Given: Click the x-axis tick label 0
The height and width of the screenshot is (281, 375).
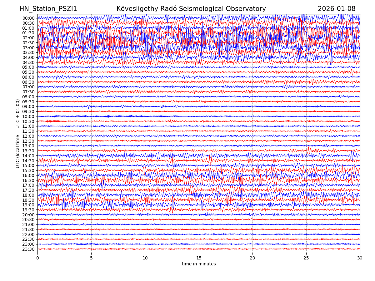Looking at the screenshot, I should (x=37, y=258).
